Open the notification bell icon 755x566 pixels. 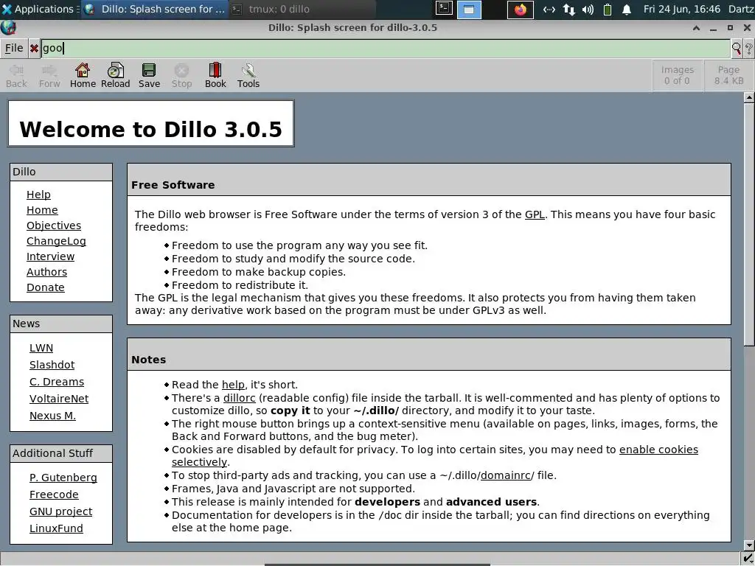627,10
